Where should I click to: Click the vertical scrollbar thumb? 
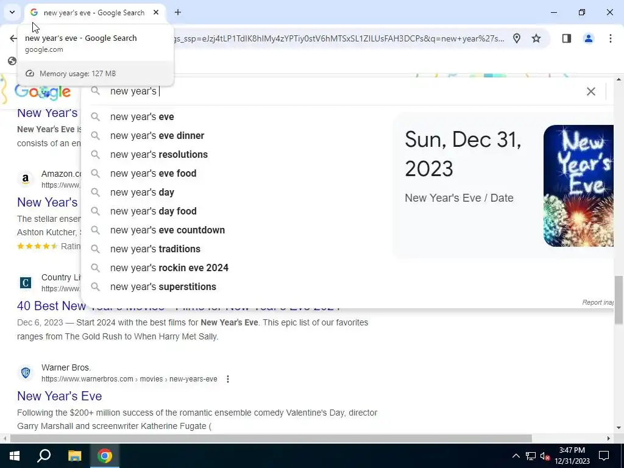click(619, 300)
